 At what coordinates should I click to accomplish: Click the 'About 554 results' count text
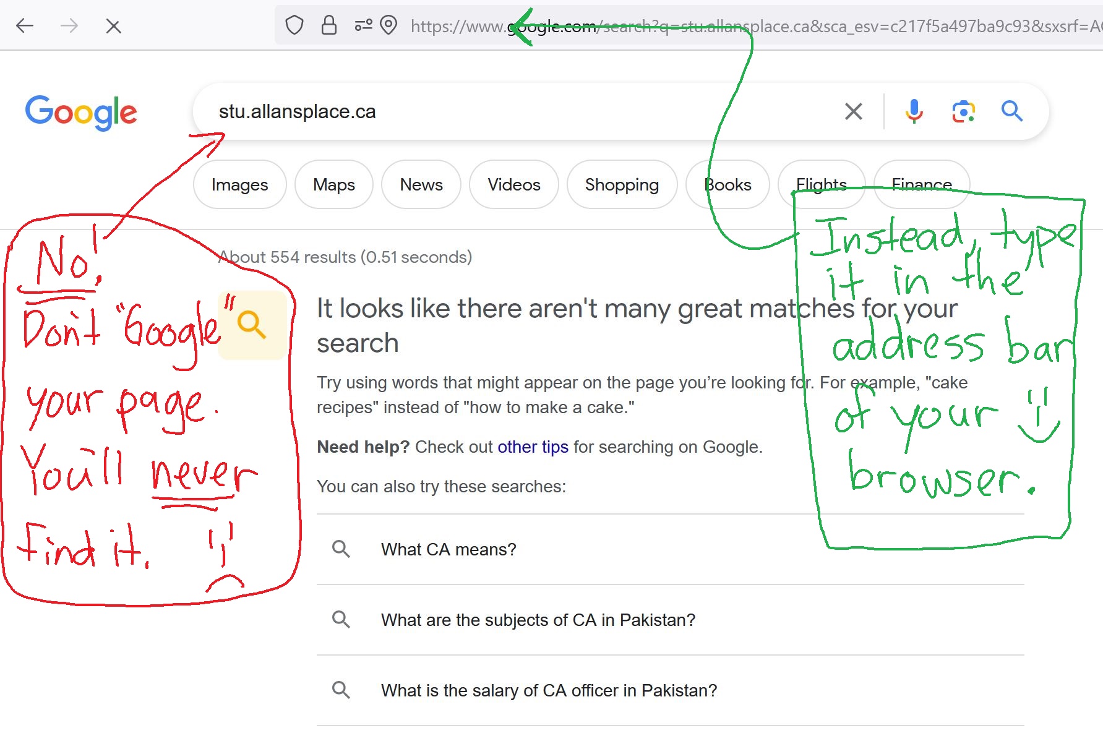click(345, 257)
